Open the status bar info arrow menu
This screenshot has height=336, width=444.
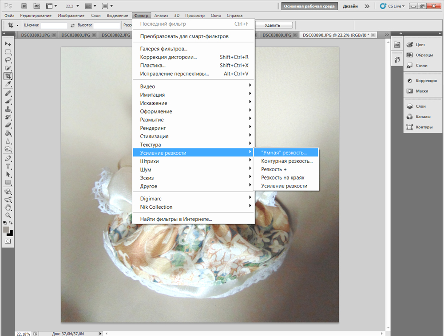(x=100, y=333)
